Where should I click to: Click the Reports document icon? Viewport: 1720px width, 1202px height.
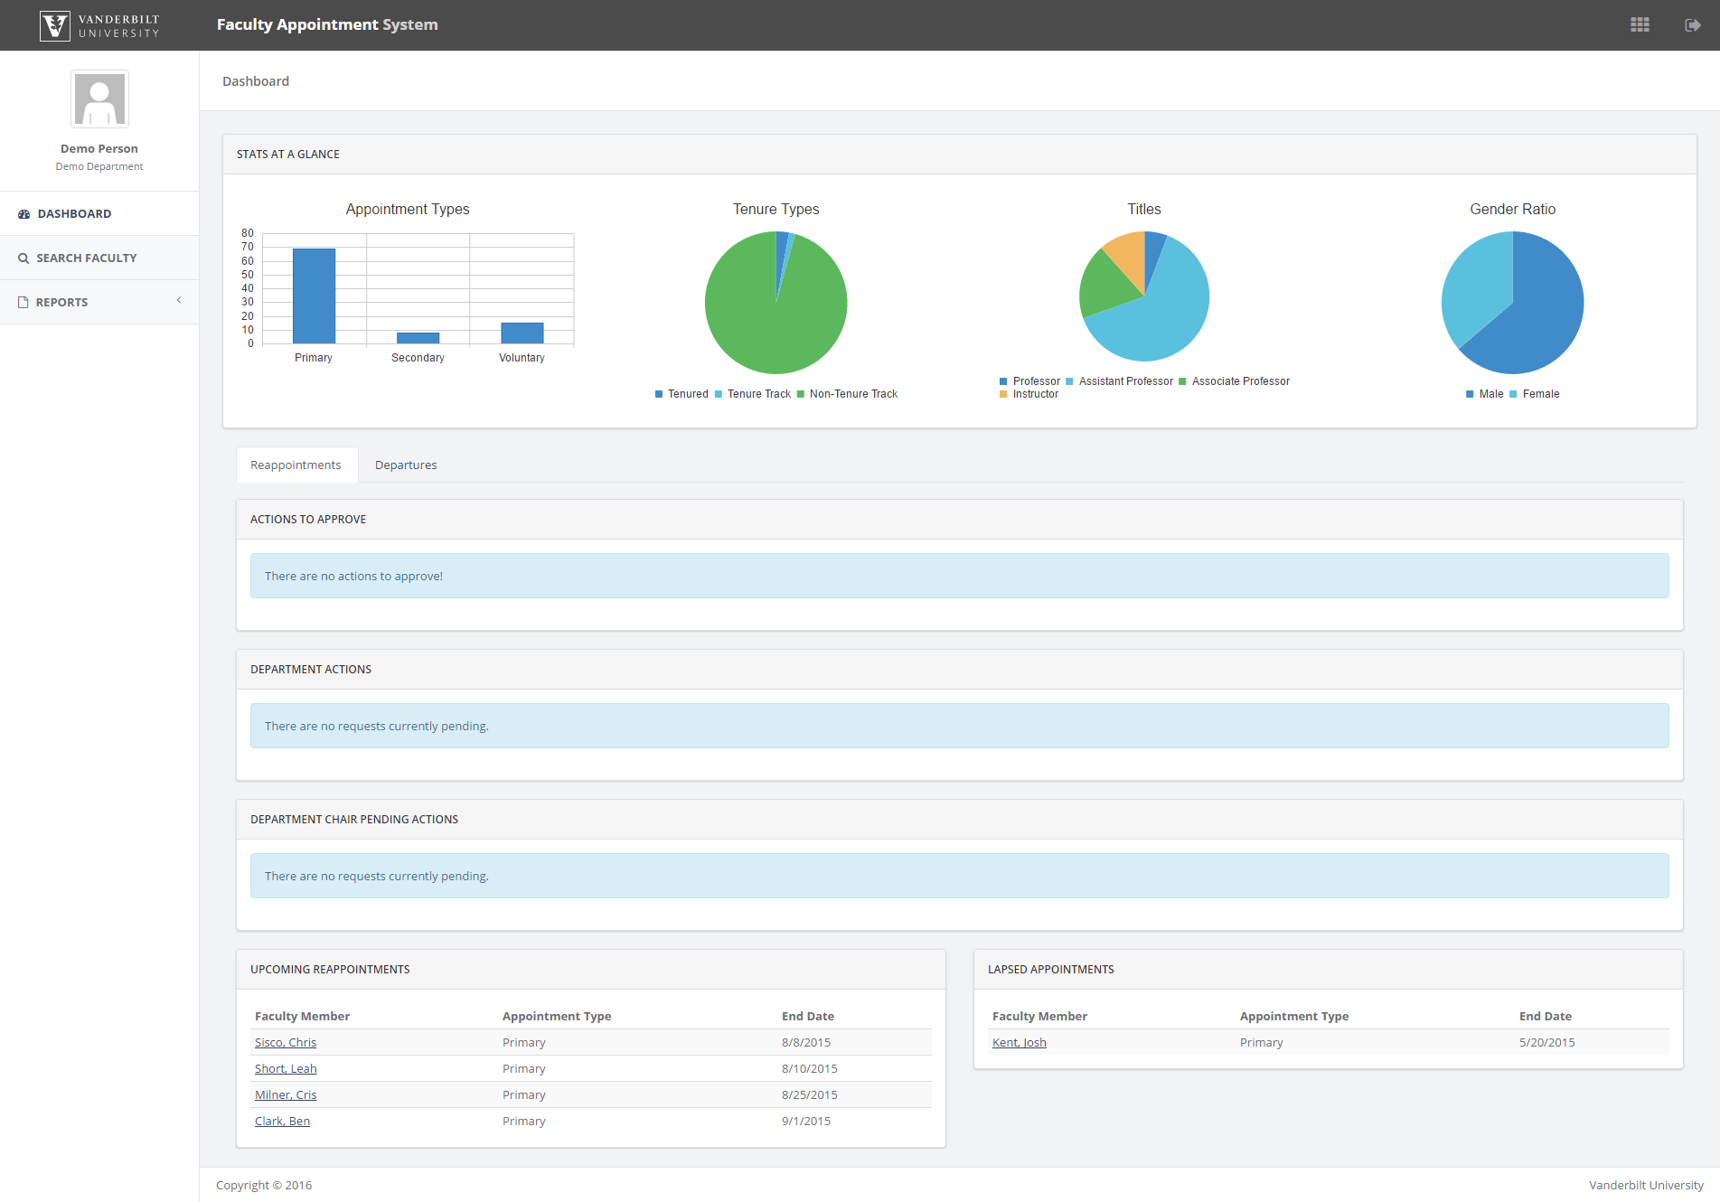tap(24, 303)
